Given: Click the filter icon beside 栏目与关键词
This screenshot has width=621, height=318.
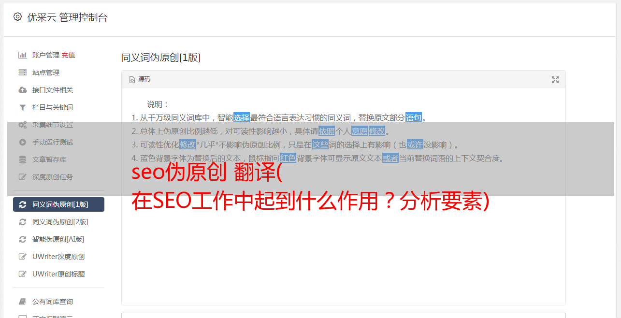Looking at the screenshot, I should pos(22,107).
